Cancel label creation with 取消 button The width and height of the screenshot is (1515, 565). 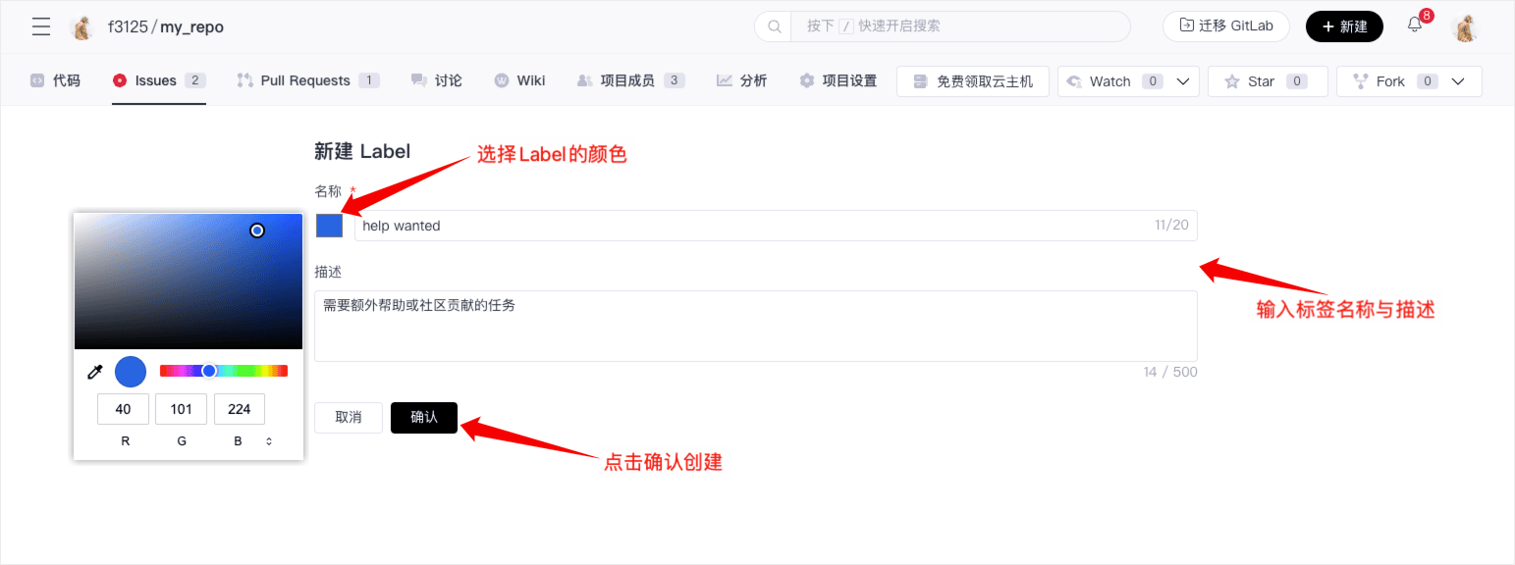(x=349, y=417)
